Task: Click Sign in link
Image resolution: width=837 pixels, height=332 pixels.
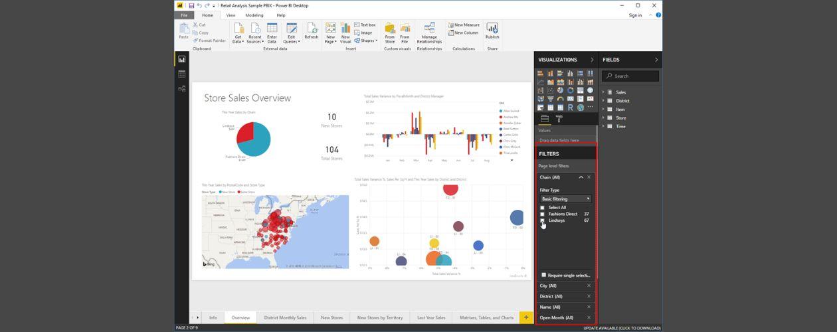Action: point(635,15)
